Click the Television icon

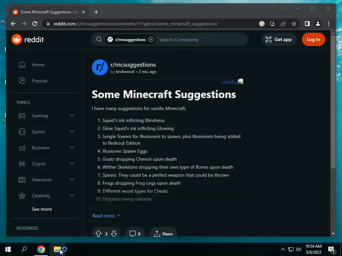tap(22, 180)
